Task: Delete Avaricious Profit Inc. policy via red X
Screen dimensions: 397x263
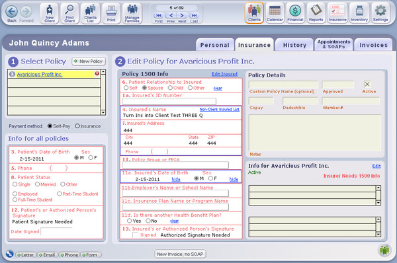Action: (97, 73)
